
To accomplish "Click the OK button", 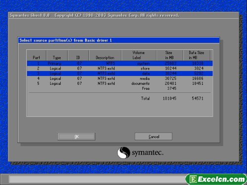I will point(76,137).
